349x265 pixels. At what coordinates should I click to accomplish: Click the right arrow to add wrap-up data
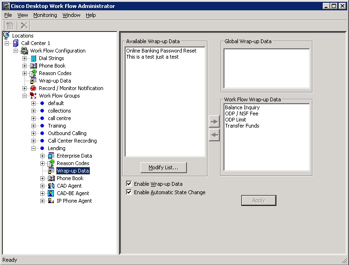tap(214, 121)
